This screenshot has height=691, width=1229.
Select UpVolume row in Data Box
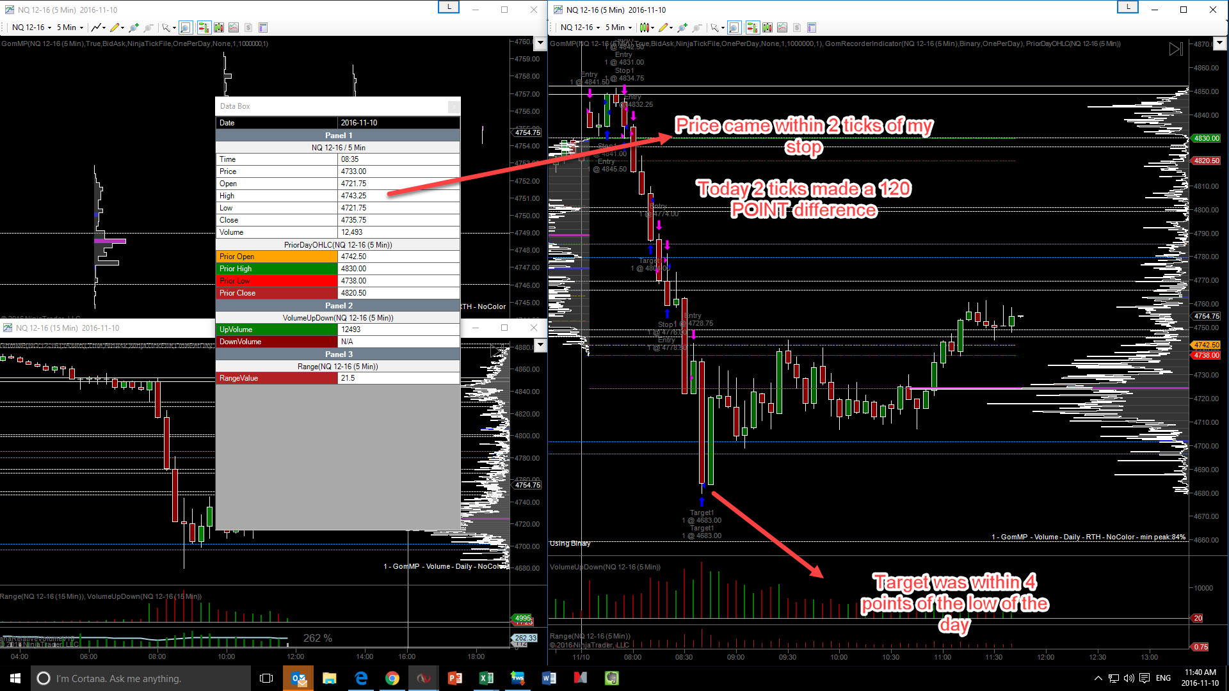pyautogui.click(x=338, y=330)
